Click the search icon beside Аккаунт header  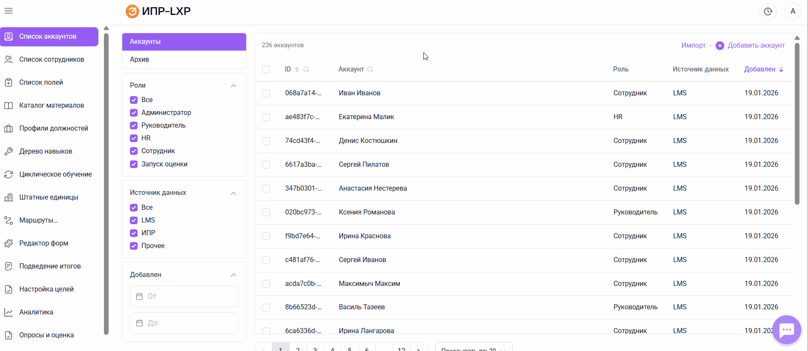click(370, 69)
